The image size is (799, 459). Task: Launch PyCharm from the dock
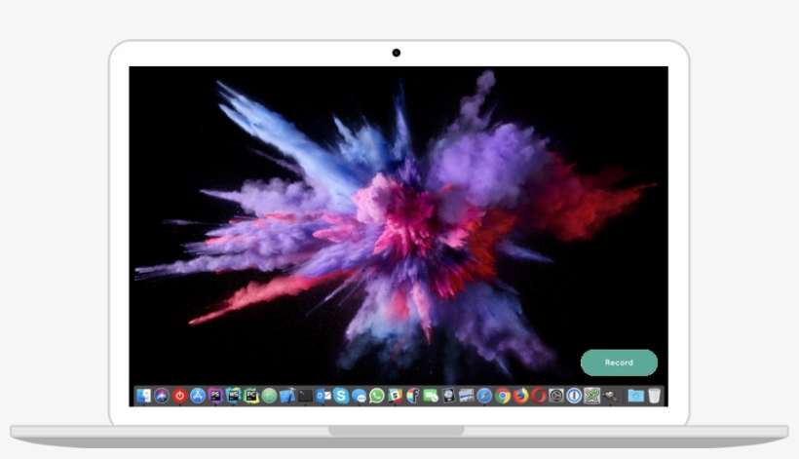251,396
